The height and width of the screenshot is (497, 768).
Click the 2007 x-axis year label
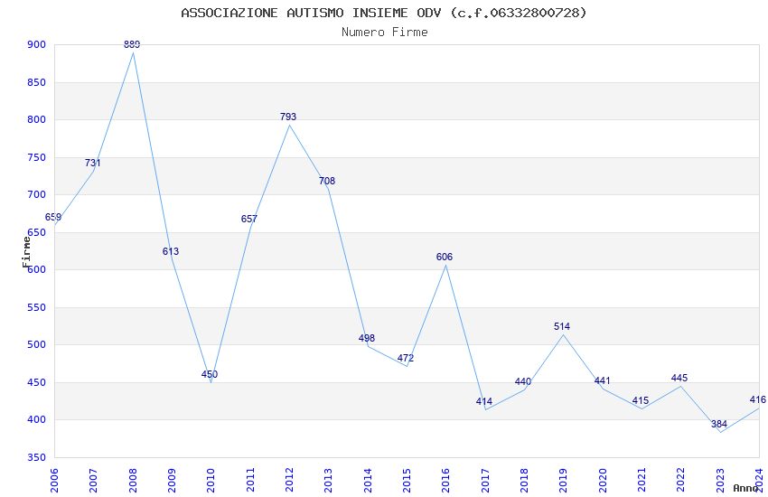click(93, 480)
